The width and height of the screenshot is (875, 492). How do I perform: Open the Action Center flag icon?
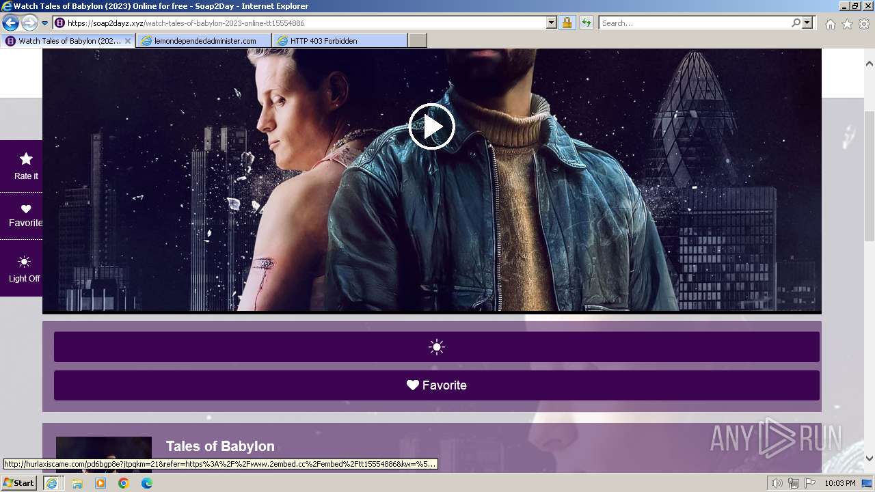click(x=810, y=483)
